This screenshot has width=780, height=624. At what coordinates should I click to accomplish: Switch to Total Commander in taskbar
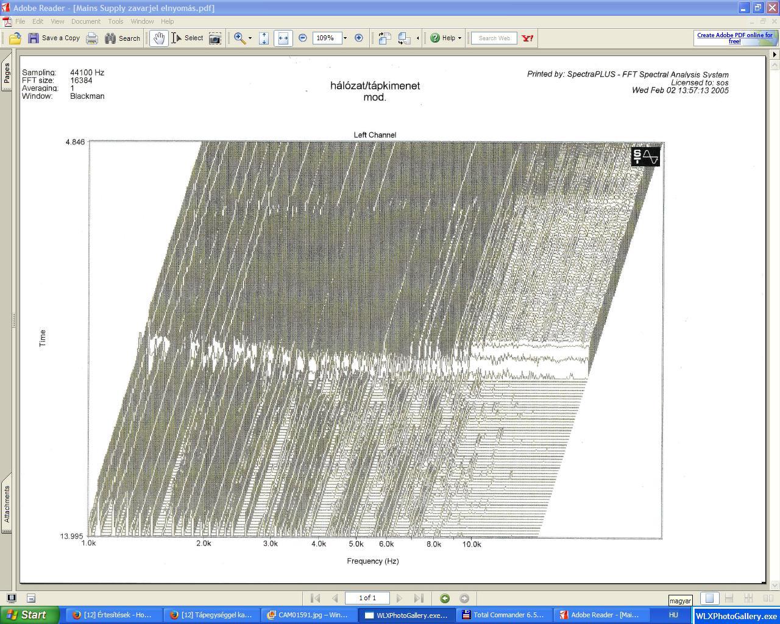tap(503, 615)
